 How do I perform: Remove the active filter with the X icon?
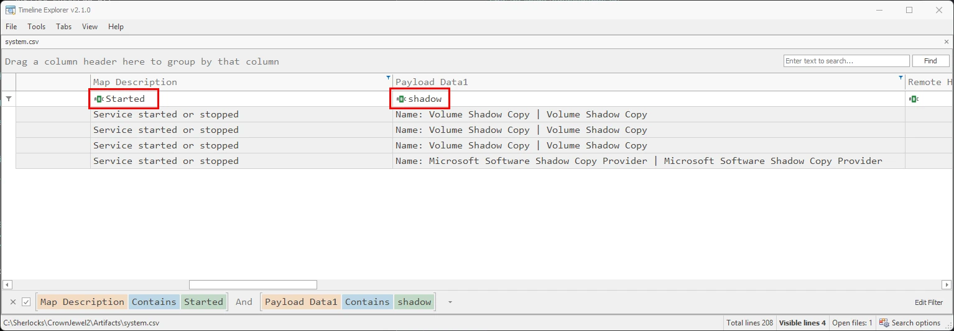click(13, 302)
